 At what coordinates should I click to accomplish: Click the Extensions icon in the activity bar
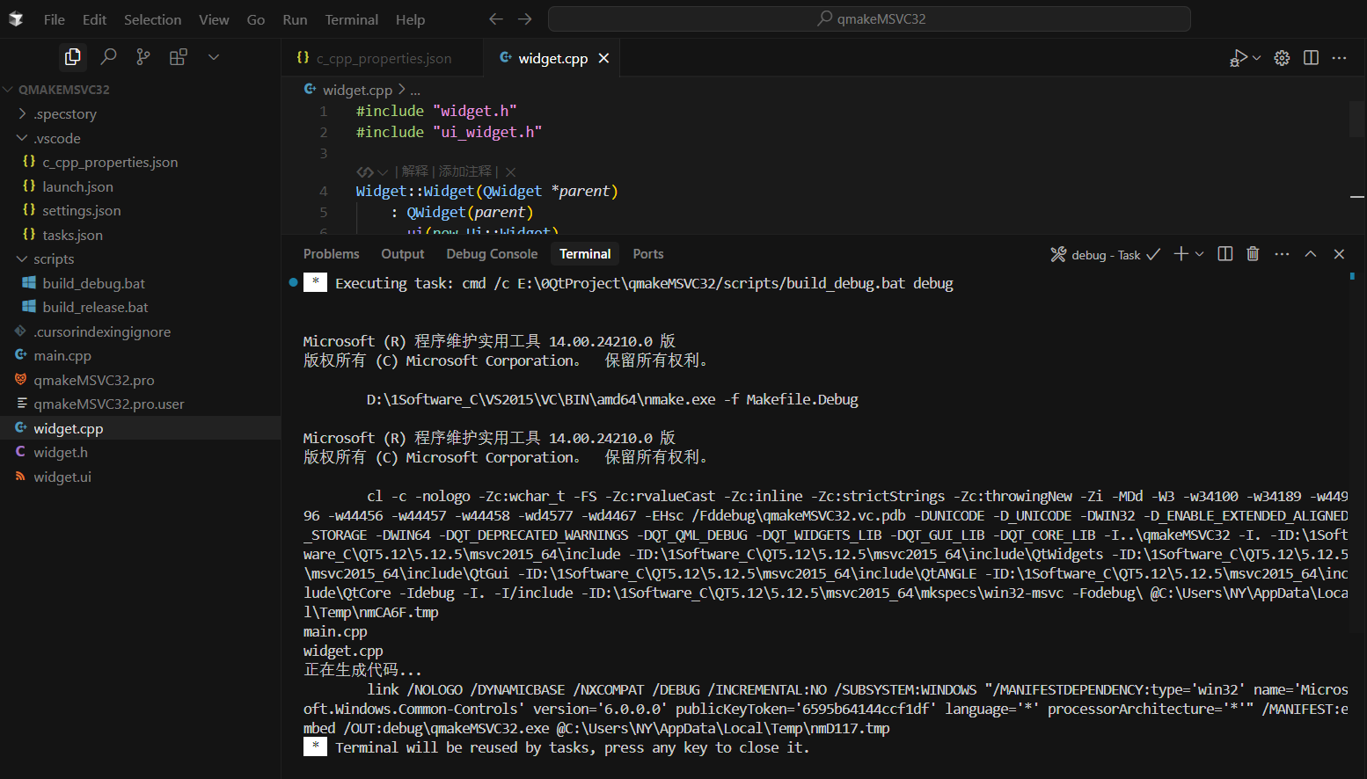tap(178, 56)
